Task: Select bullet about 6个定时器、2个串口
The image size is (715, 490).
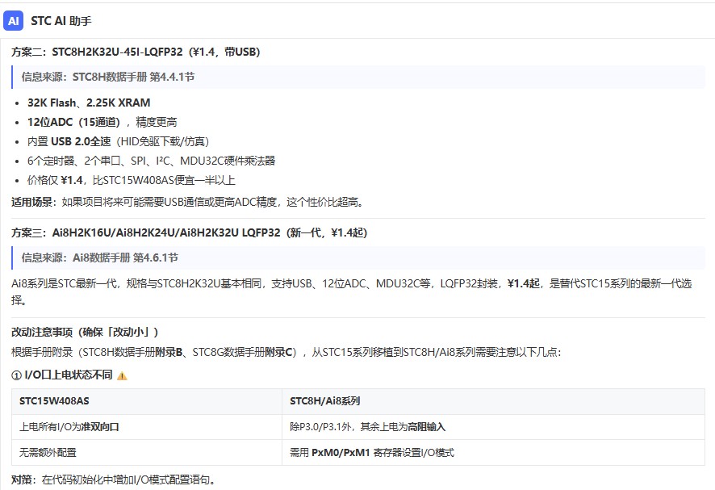Action: [152, 161]
